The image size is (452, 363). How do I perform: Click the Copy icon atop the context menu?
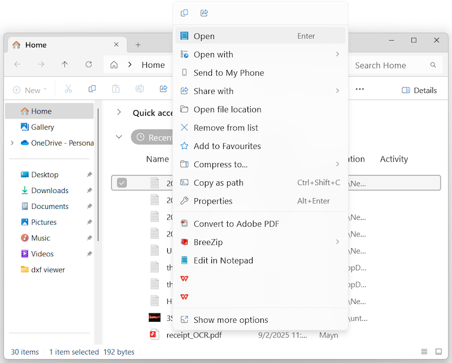(184, 12)
